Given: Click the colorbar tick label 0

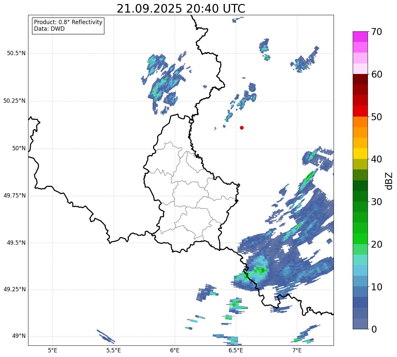Looking at the screenshot, I should (x=374, y=329).
